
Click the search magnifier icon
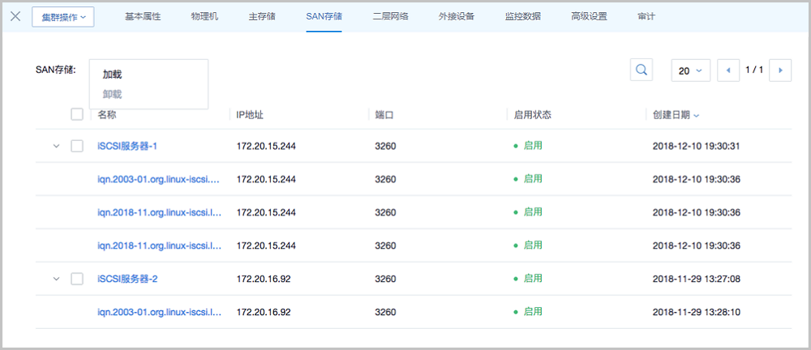pos(642,70)
